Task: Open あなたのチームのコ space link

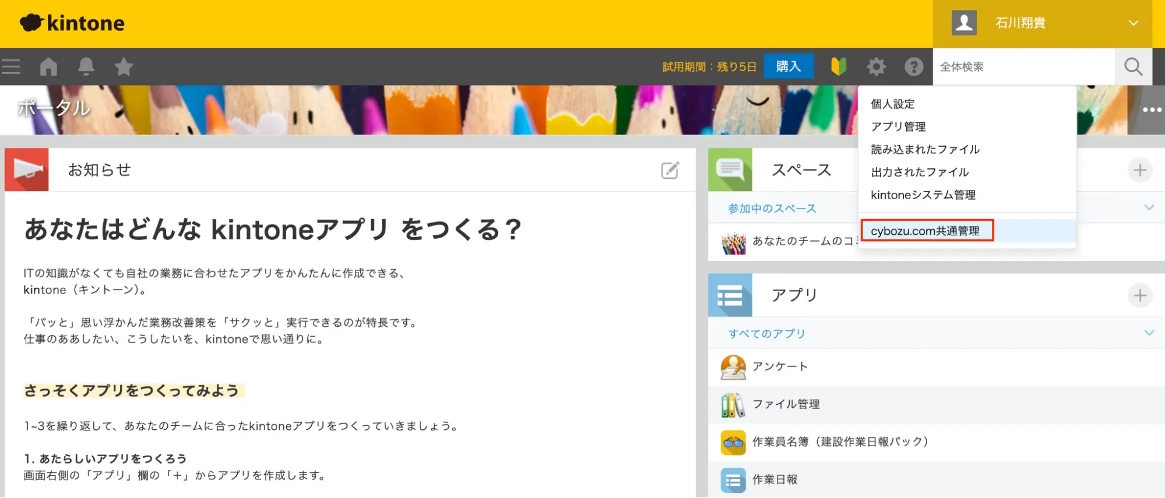Action: click(x=804, y=241)
